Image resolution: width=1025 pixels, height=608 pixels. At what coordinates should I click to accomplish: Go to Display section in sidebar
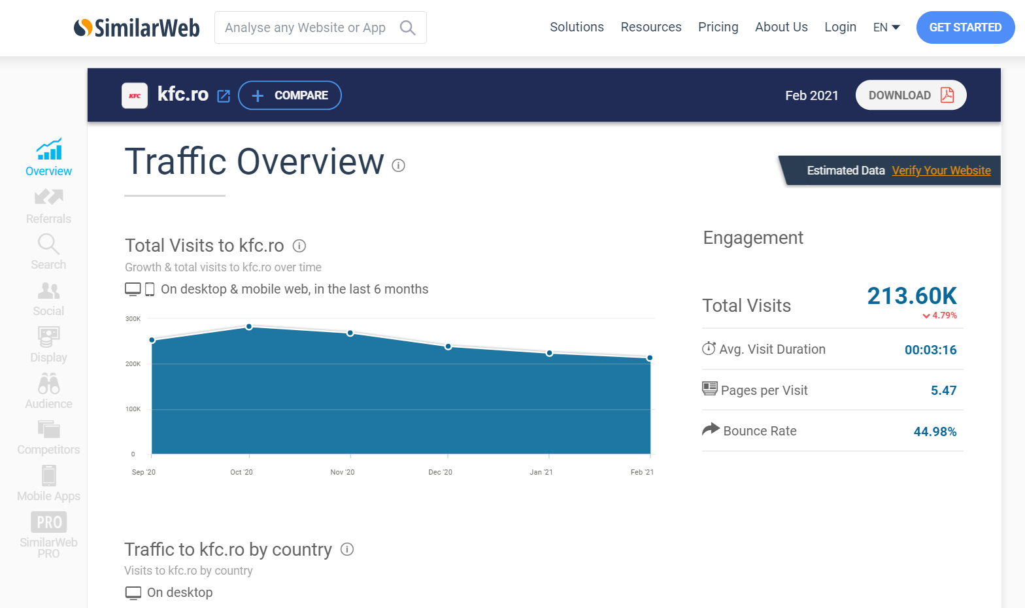click(x=48, y=345)
